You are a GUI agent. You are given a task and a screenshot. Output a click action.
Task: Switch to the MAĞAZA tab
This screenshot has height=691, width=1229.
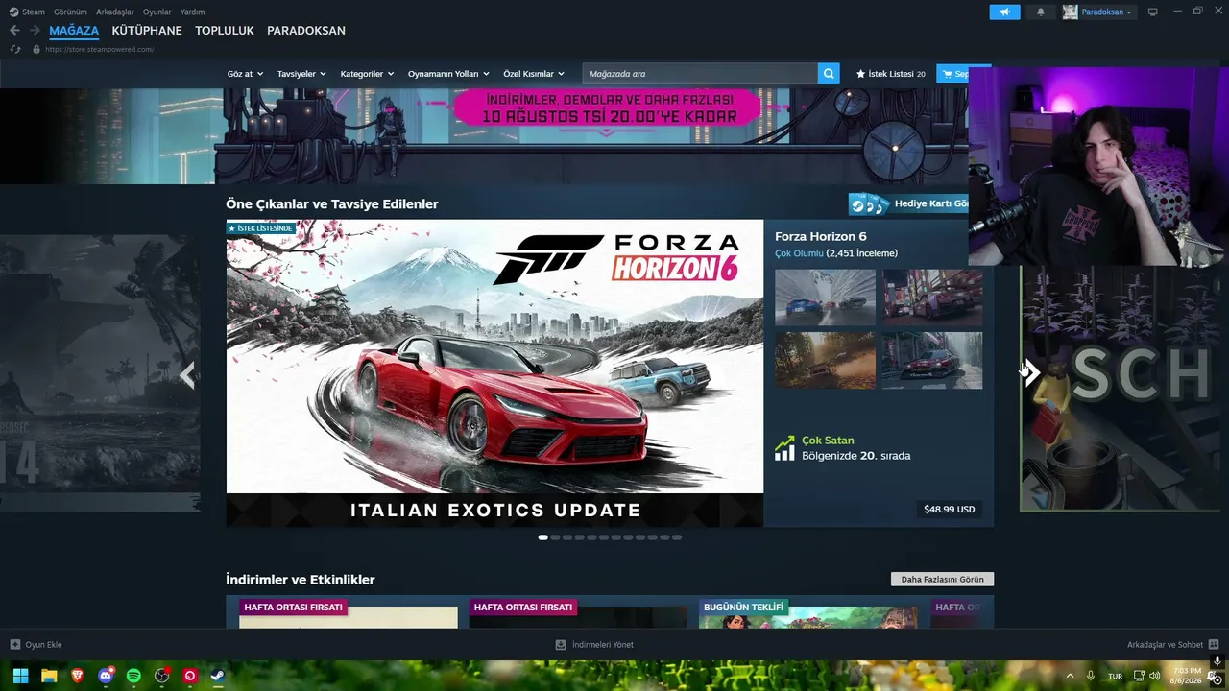[x=74, y=31]
